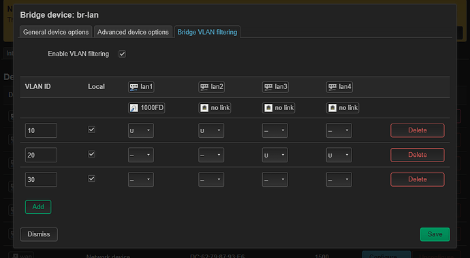Save the bridge device settings
470x258 pixels.
(x=435, y=234)
